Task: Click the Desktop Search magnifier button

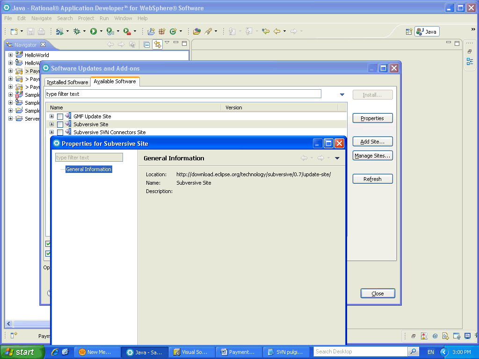Action: [x=413, y=352]
